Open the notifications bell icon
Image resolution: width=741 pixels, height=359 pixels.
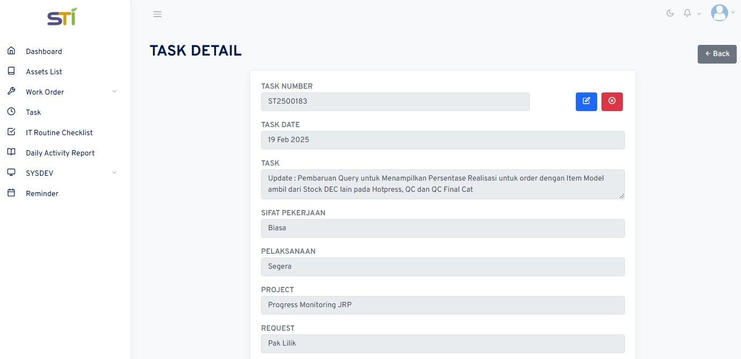tap(688, 13)
